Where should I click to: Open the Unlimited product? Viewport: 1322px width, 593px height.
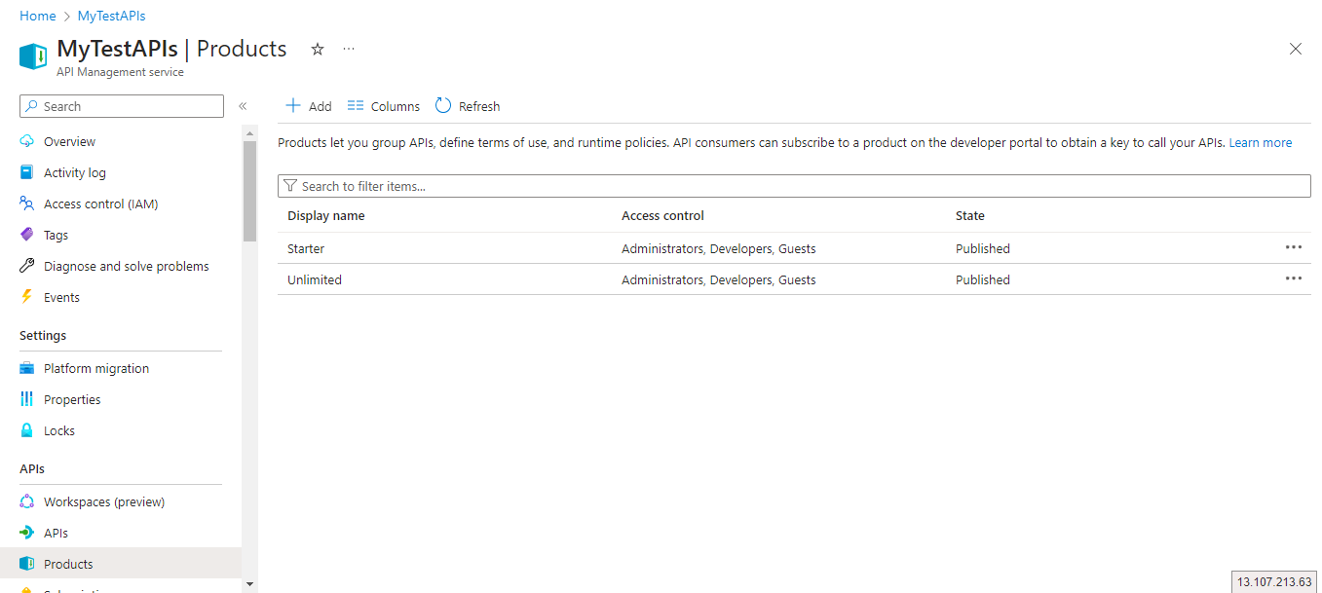315,279
